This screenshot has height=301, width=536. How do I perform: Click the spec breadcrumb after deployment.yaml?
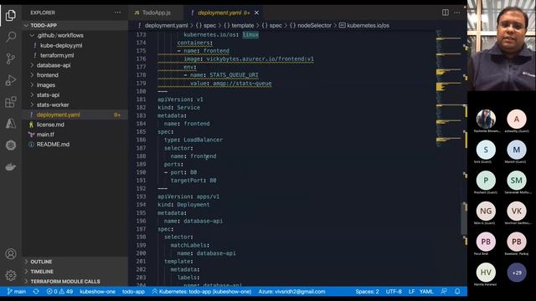tap(206, 25)
